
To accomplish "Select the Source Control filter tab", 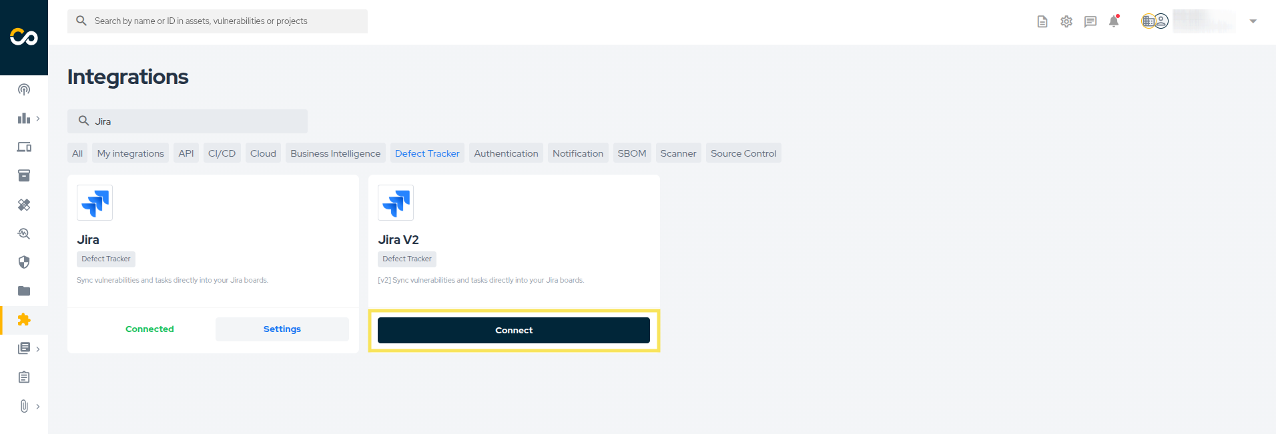I will tap(743, 153).
